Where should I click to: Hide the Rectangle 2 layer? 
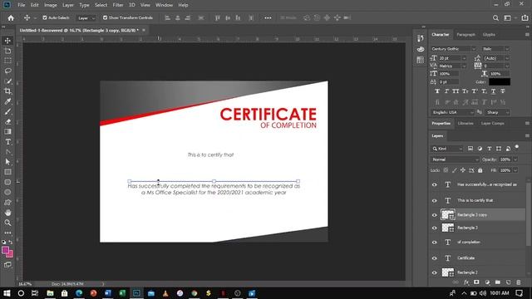[x=434, y=272]
